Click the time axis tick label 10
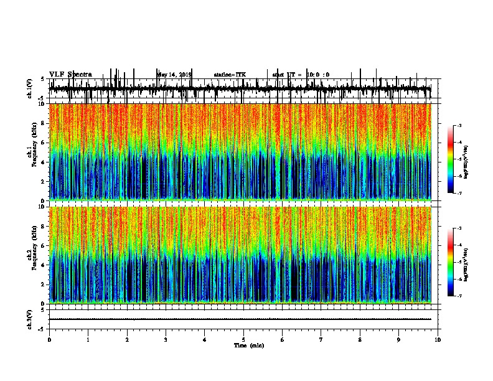Viewport: 493px width, 381px height. click(438, 340)
